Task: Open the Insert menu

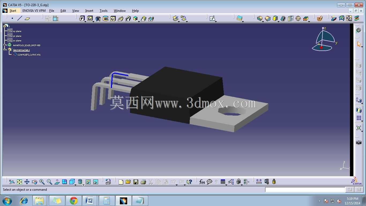Action: [x=89, y=11]
